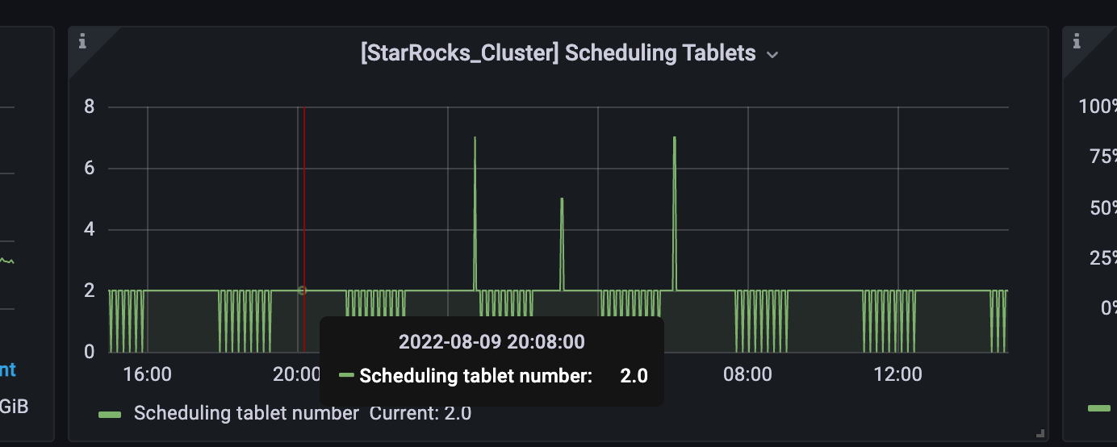Viewport: 1117px width, 447px height.
Task: Click the graph spike that peaks at 5
Action: (x=562, y=199)
